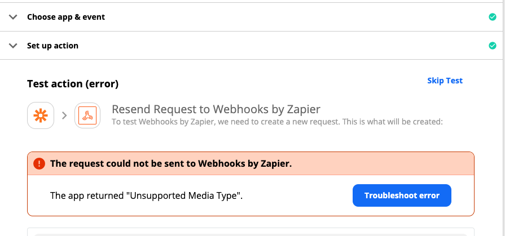Skip the test via Skip Test link
This screenshot has height=236, width=505.
click(x=445, y=81)
